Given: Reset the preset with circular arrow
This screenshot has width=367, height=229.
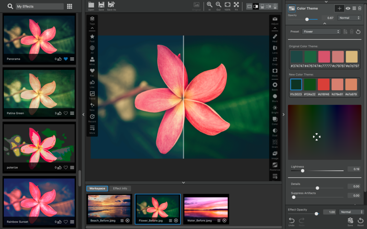Looking at the screenshot, I should click(x=358, y=31).
